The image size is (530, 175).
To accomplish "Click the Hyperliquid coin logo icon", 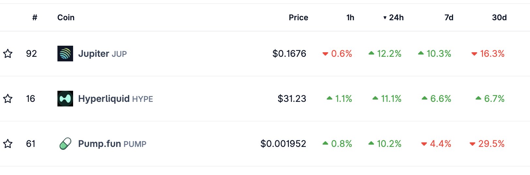I will point(65,99).
